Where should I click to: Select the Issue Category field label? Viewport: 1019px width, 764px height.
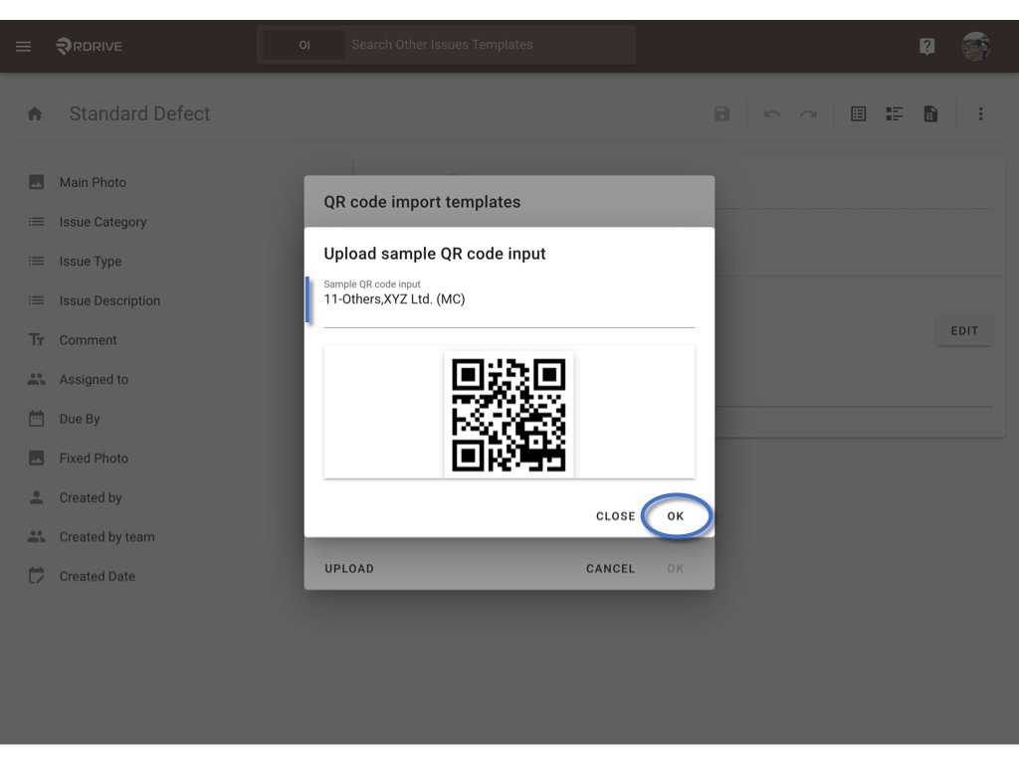pyautogui.click(x=102, y=222)
